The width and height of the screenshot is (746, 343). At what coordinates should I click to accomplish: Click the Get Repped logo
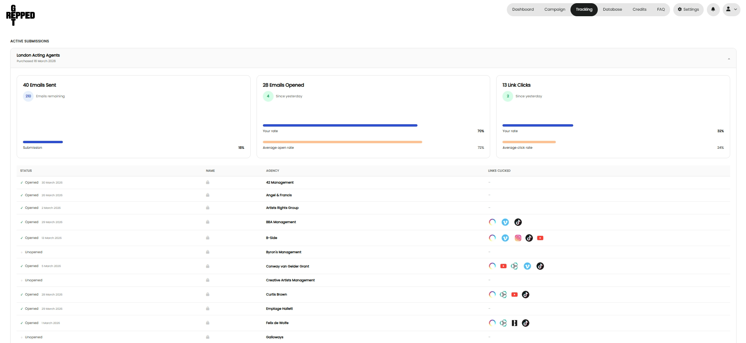[x=21, y=15]
